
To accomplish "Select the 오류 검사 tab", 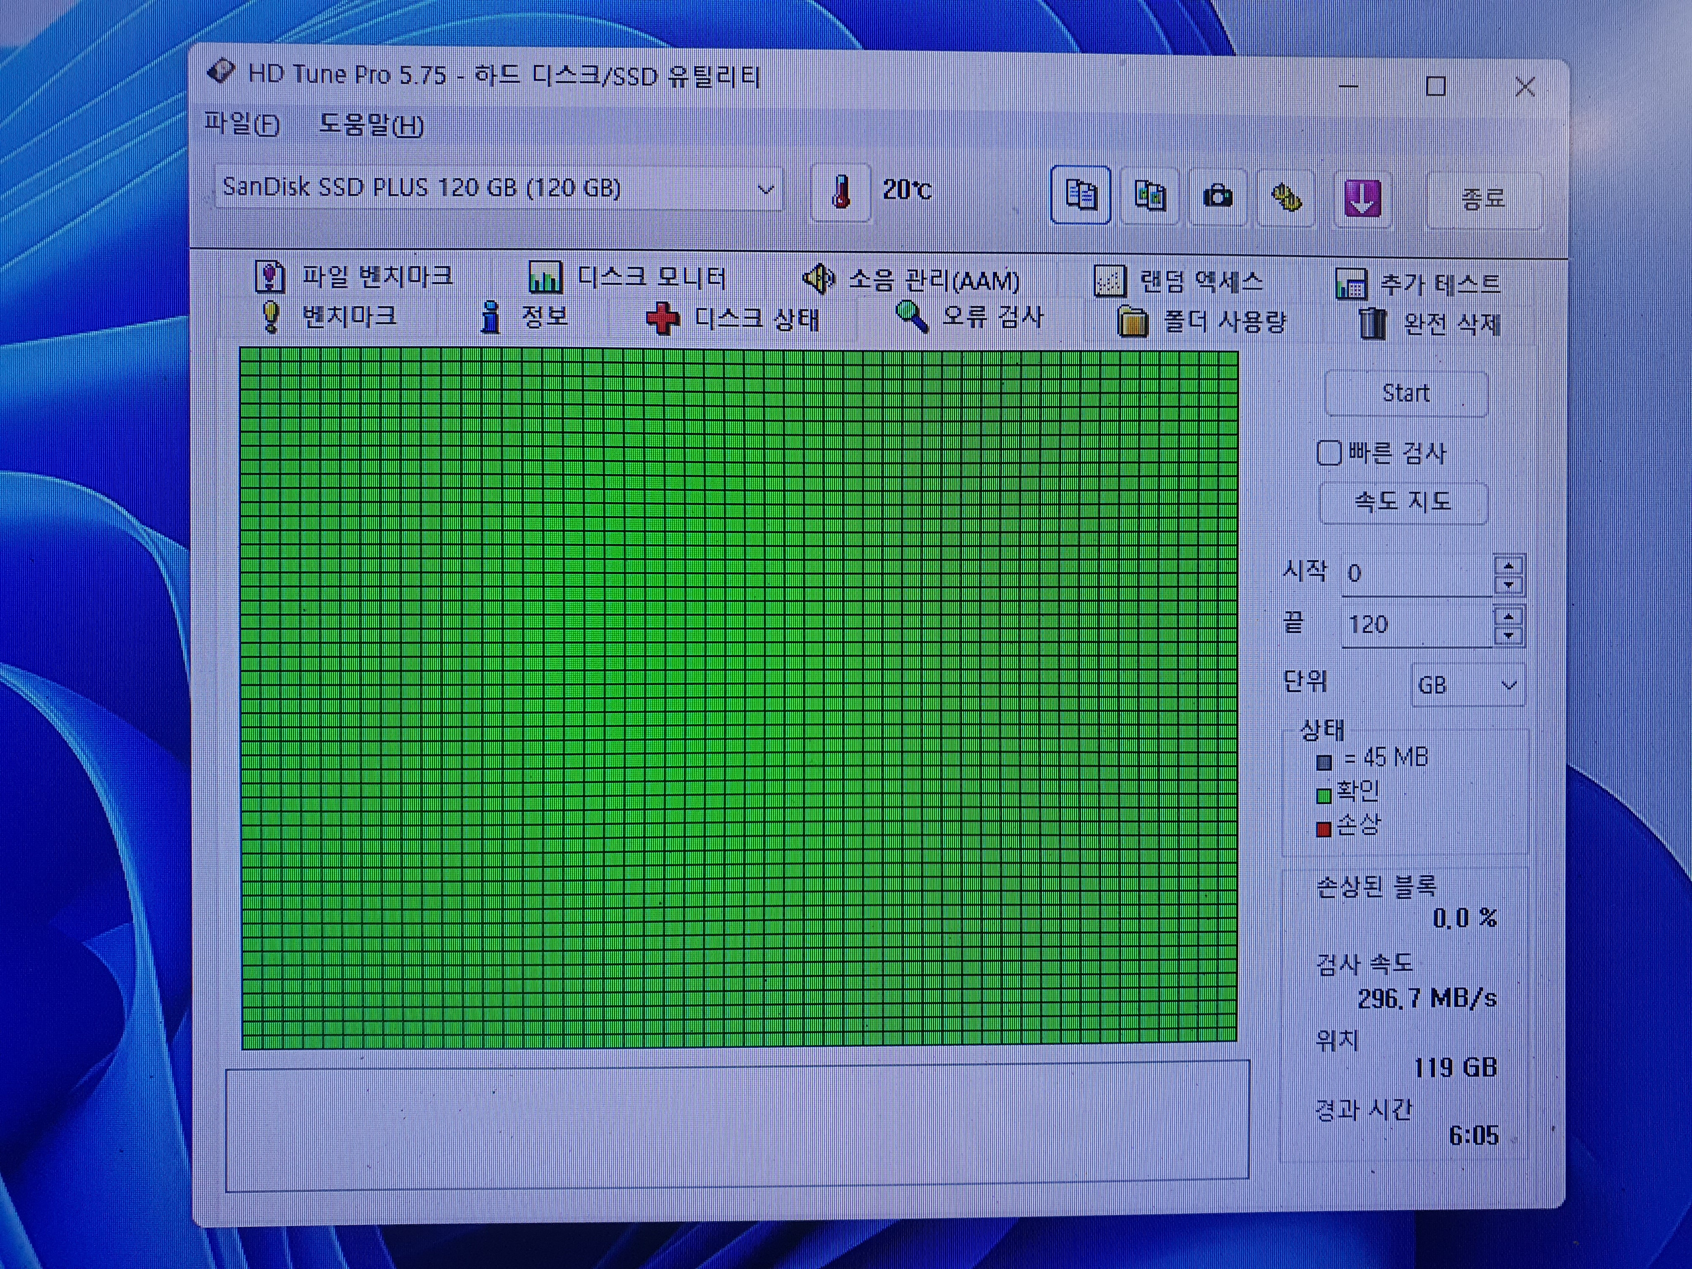I will click(969, 317).
